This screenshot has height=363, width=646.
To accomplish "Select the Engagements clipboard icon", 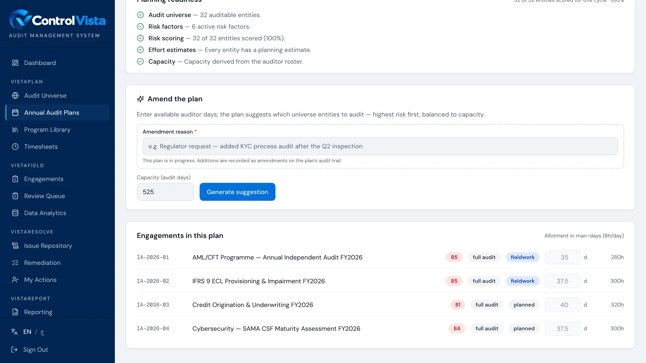I will click(15, 179).
